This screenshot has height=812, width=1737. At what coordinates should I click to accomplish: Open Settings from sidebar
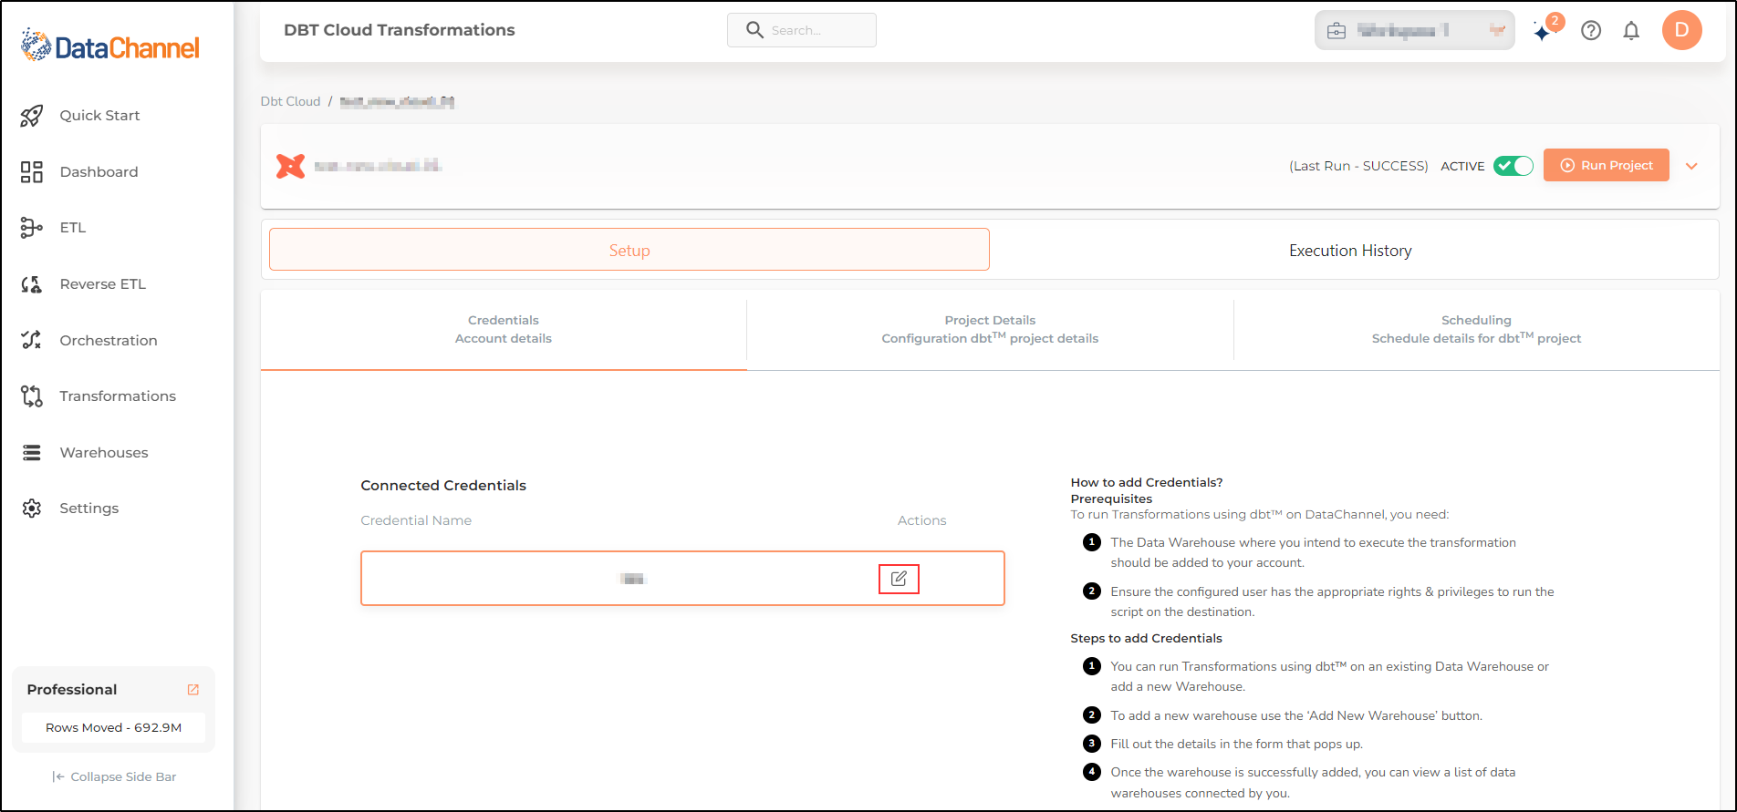89,509
